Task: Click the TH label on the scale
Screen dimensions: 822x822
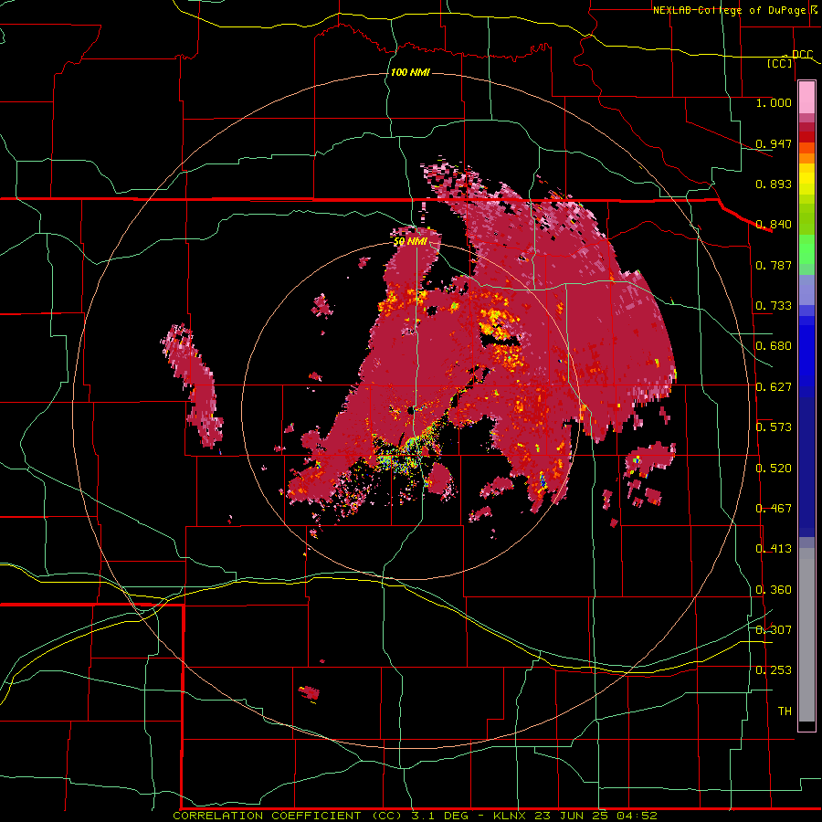Action: pos(785,711)
